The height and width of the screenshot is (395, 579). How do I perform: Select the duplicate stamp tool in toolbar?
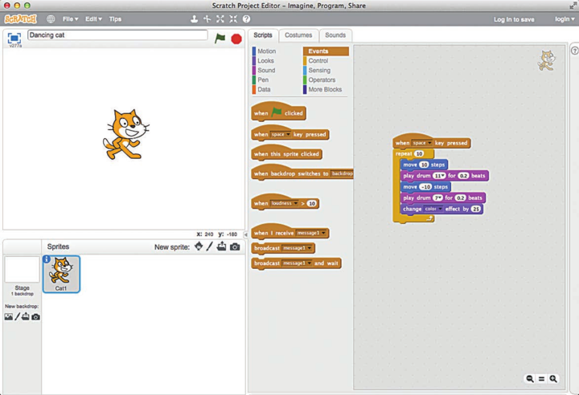coord(194,19)
